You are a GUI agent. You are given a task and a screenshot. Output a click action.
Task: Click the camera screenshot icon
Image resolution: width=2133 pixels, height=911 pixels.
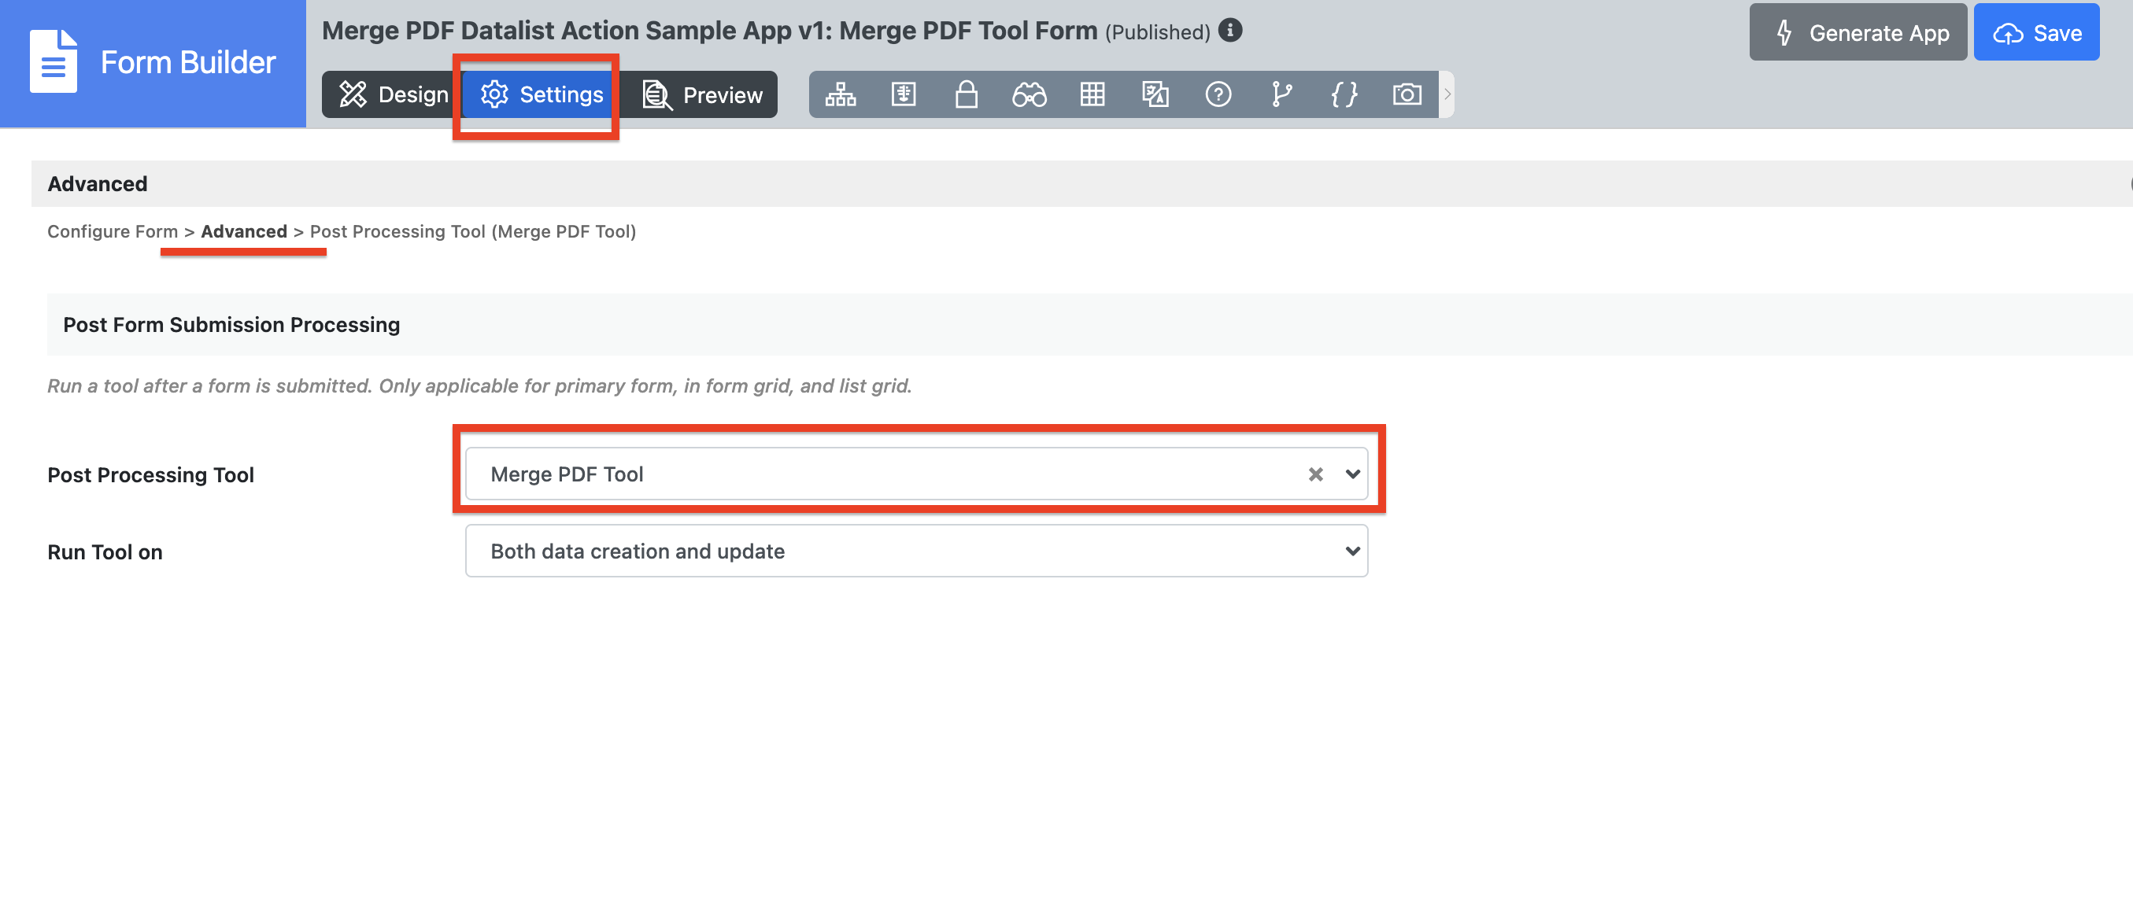pyautogui.click(x=1407, y=94)
